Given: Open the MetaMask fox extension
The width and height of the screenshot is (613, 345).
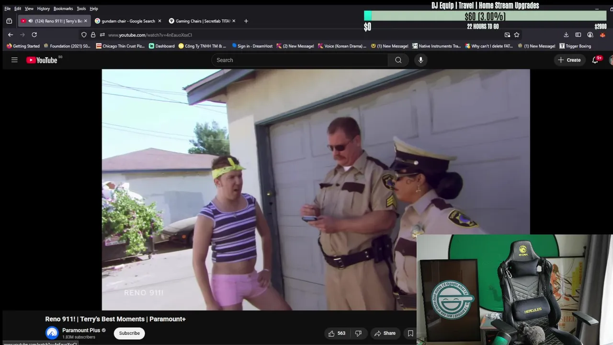Looking at the screenshot, I should tap(602, 34).
